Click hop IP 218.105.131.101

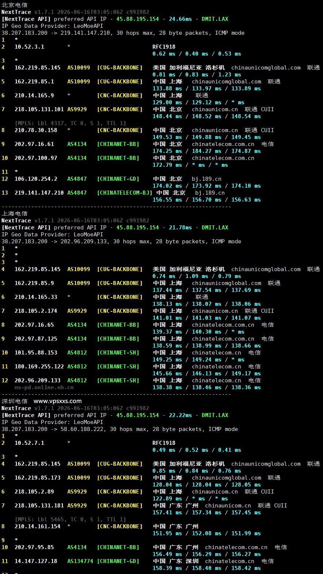click(39, 109)
